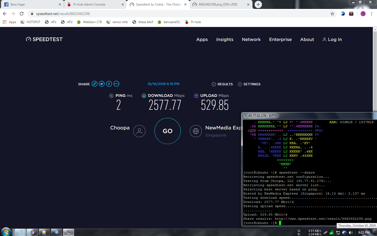
Task: Reload the page
Action: click(x=22, y=14)
